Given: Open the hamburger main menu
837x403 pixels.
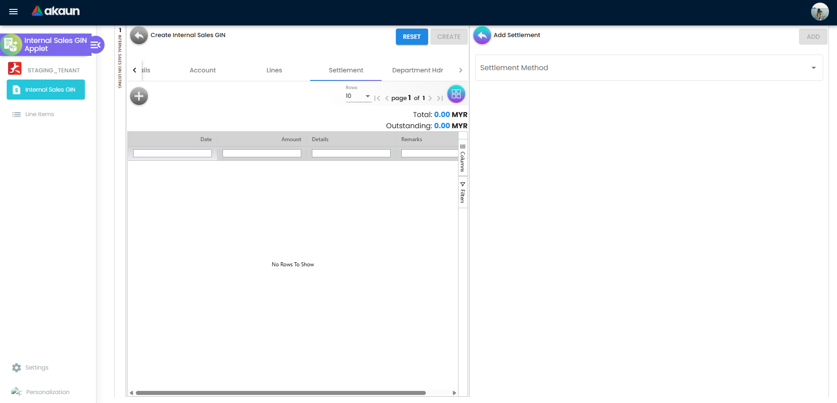Looking at the screenshot, I should (13, 12).
